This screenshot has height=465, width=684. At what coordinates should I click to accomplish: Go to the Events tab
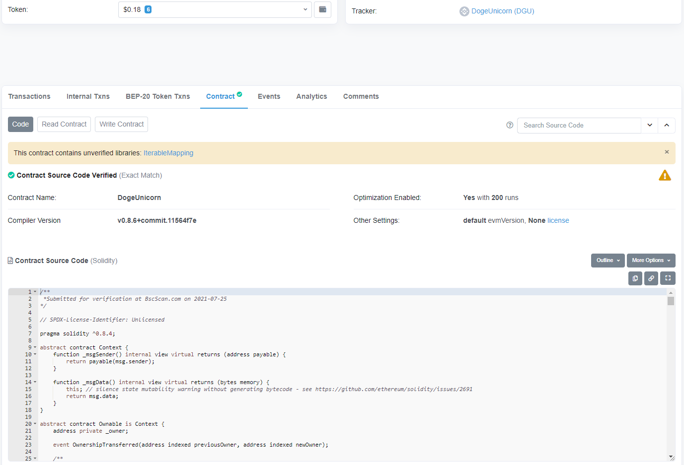(x=269, y=96)
